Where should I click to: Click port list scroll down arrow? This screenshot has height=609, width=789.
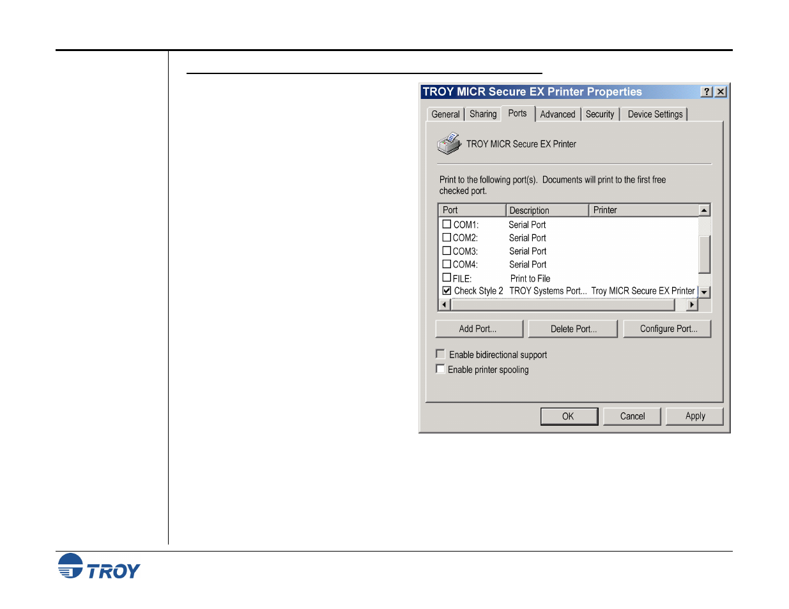[x=704, y=292]
